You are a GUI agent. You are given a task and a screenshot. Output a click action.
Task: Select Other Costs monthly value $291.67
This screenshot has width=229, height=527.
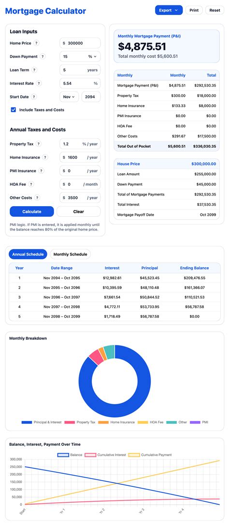tap(178, 136)
